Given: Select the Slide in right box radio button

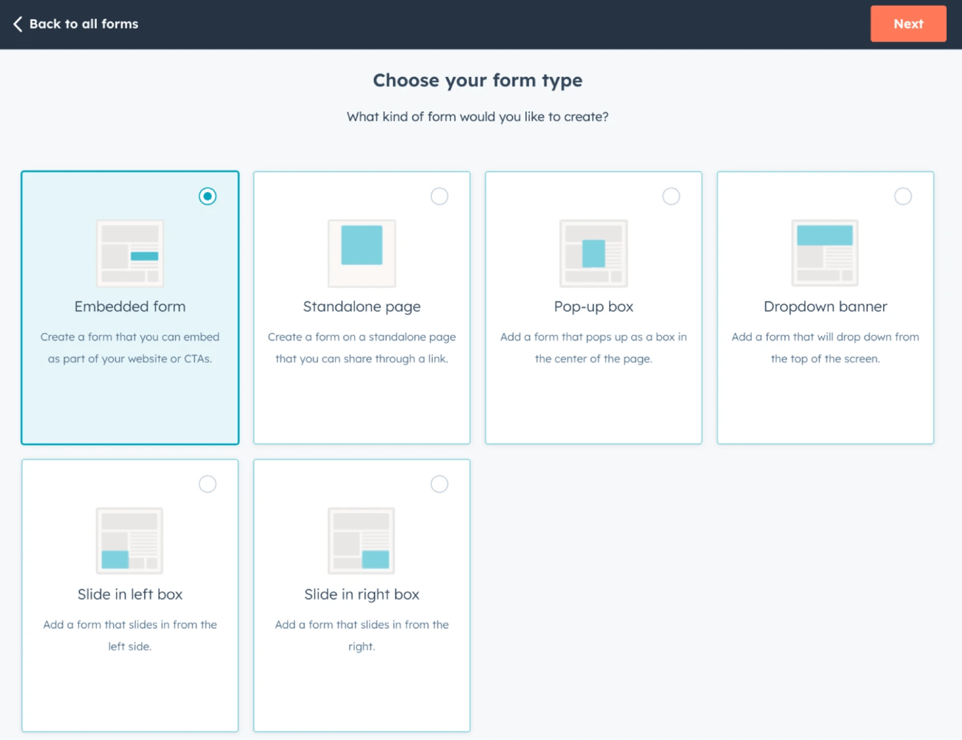Looking at the screenshot, I should (x=439, y=484).
